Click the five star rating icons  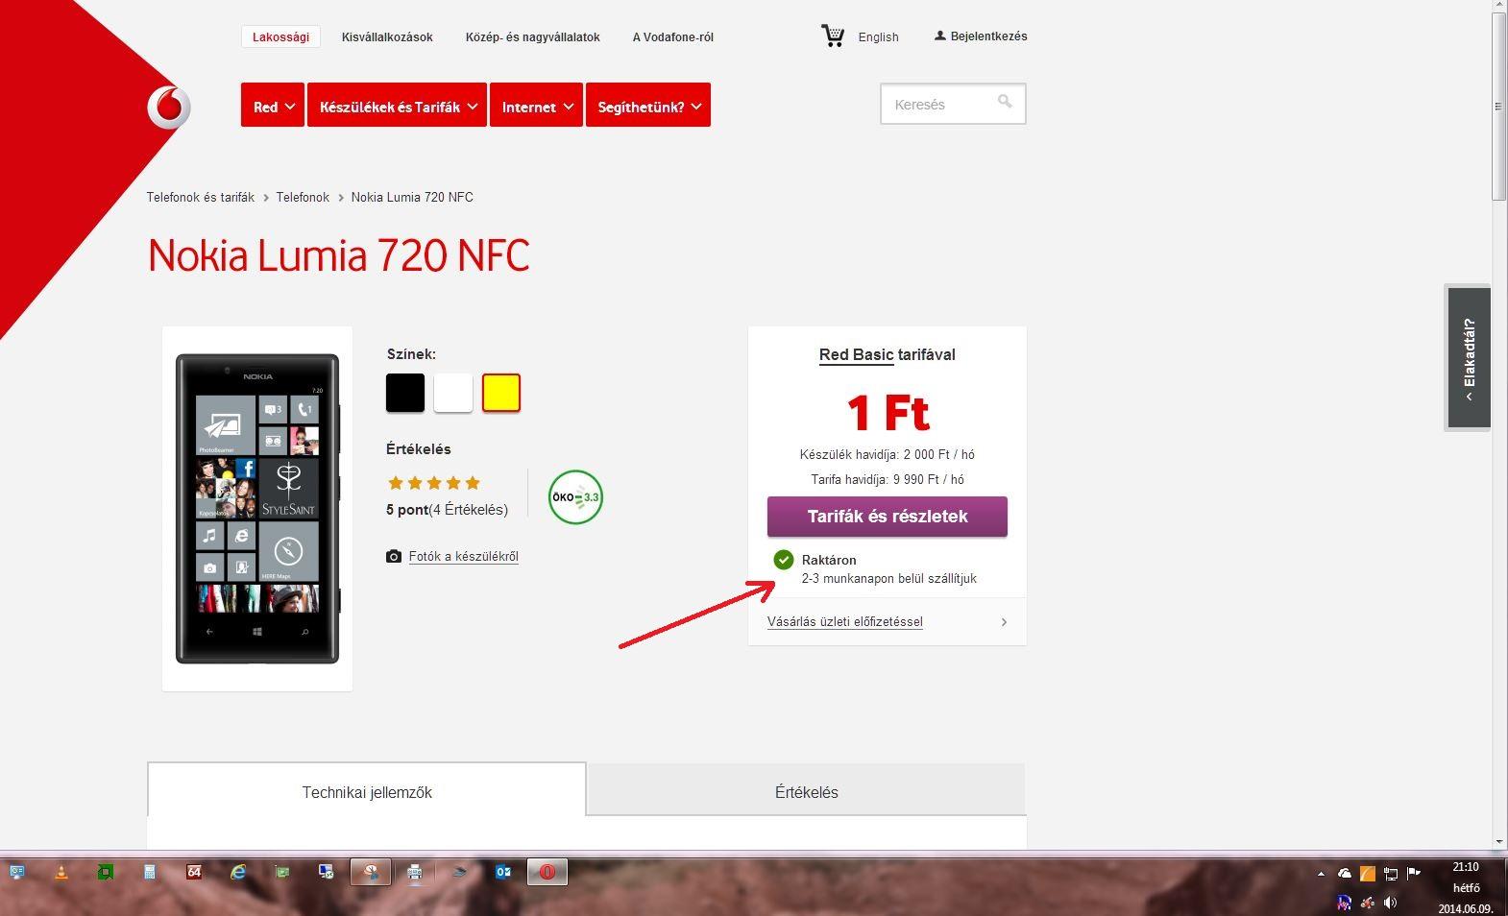tap(433, 483)
